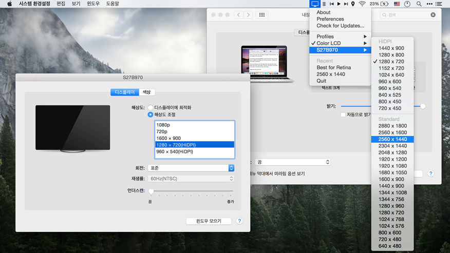The width and height of the screenshot is (450, 253).
Task: Select 1280 × 720(HiDPI) in list
Action: (x=195, y=145)
